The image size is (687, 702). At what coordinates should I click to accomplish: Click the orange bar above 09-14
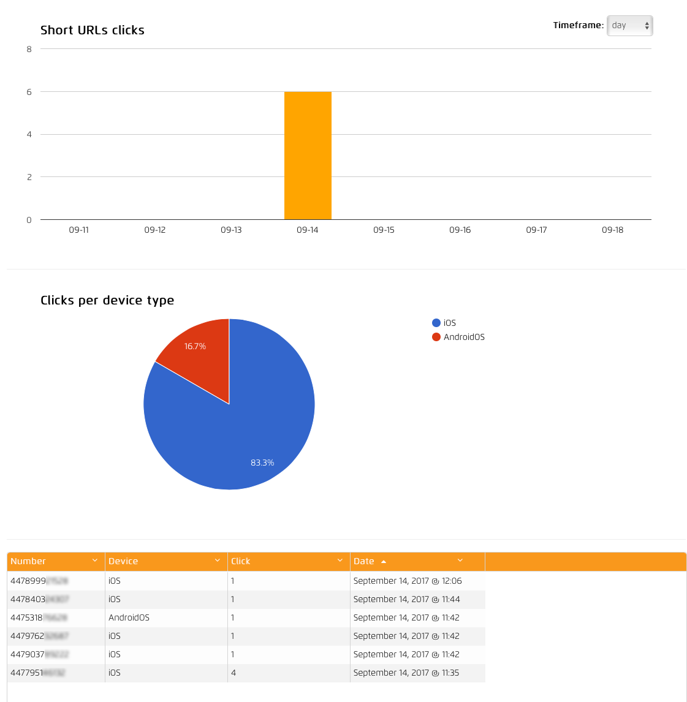[x=308, y=156]
